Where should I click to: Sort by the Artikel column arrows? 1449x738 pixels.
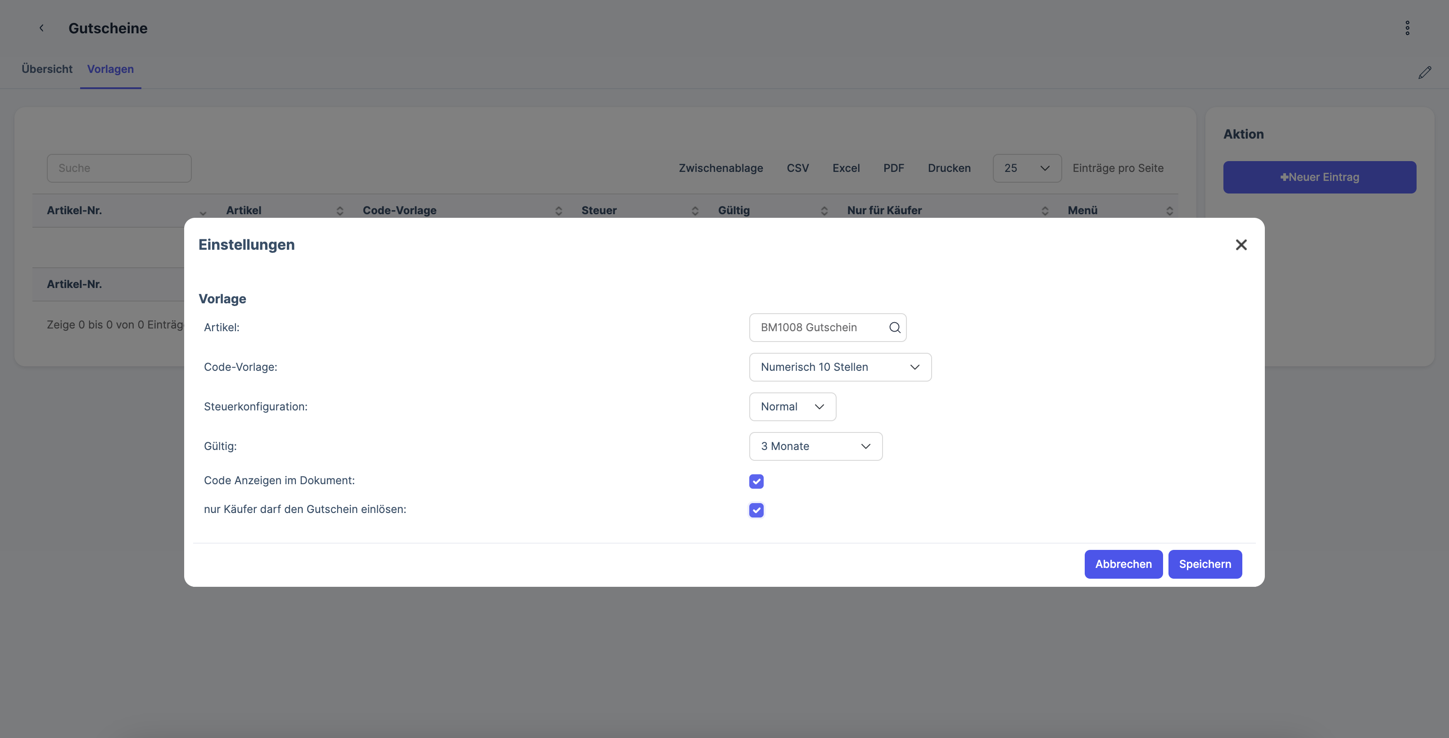340,211
